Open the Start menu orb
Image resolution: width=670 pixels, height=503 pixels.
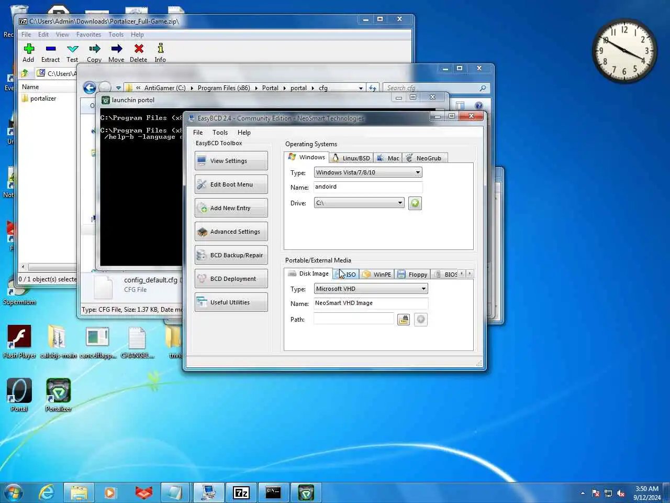click(x=13, y=493)
